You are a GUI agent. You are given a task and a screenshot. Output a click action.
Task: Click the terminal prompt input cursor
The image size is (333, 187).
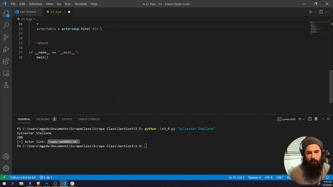coord(146,146)
